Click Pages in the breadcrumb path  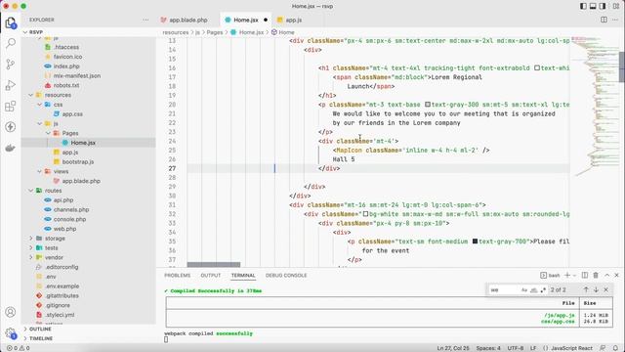pyautogui.click(x=215, y=32)
